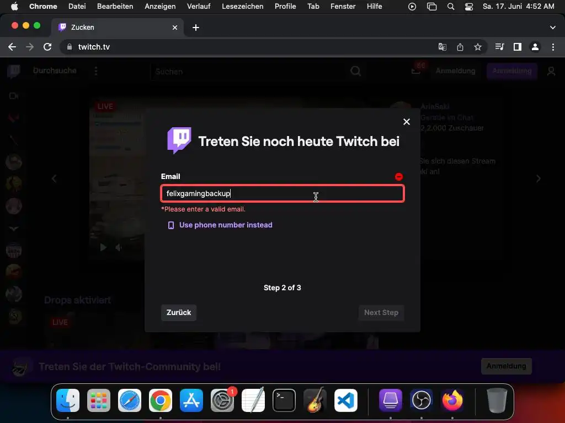Show next stream carousel arrow
This screenshot has width=565, height=423.
pos(539,179)
